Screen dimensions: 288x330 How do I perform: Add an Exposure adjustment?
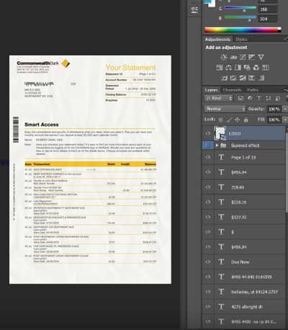click(252, 57)
